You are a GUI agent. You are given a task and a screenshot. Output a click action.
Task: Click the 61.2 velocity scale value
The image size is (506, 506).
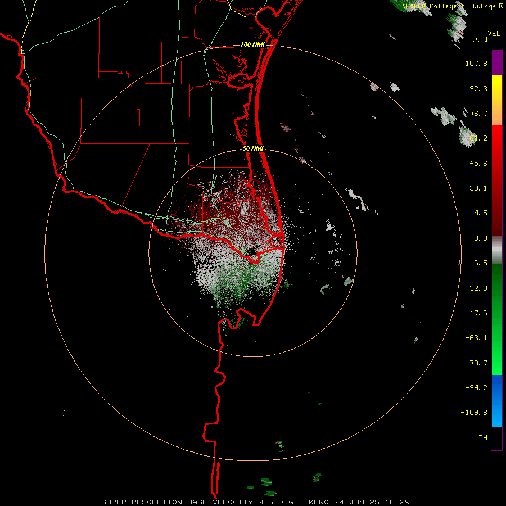[478, 138]
